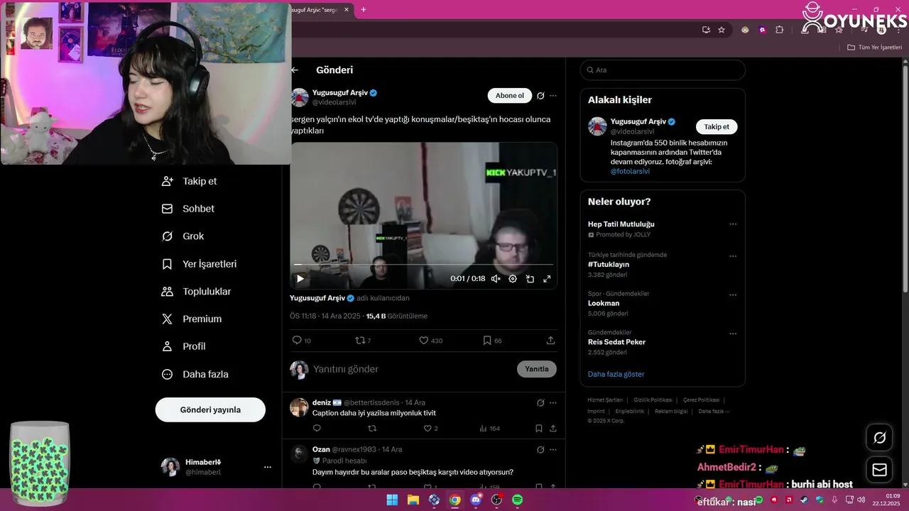The height and width of the screenshot is (511, 909).
Task: Open Topluluklar communities page
Action: coord(197,292)
